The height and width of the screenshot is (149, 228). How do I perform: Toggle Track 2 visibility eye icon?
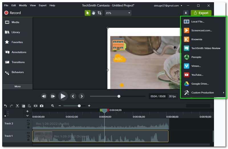click(28, 120)
